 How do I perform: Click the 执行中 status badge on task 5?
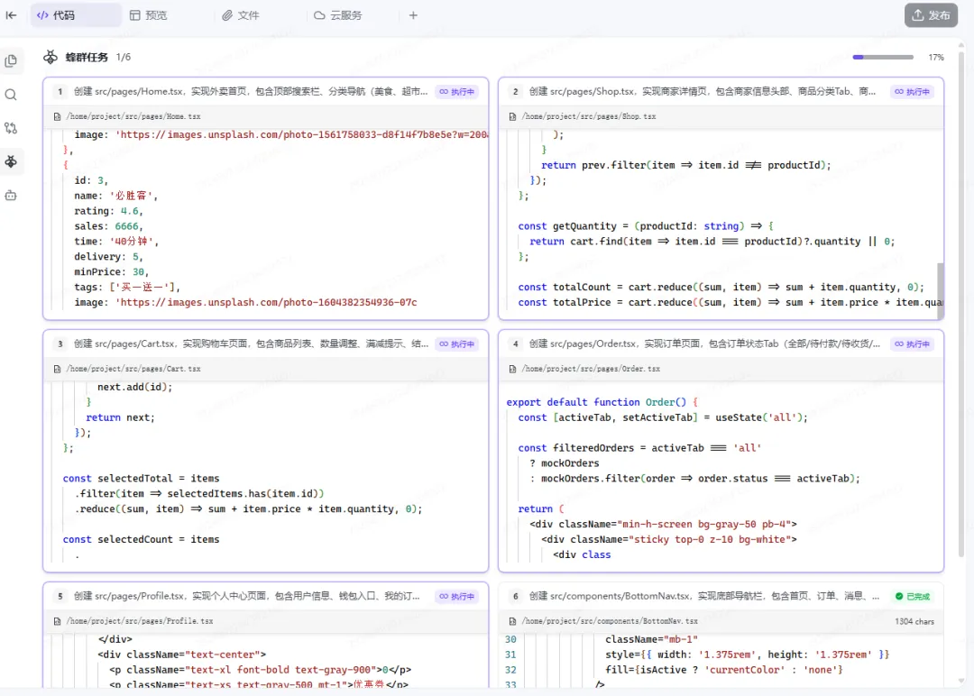456,596
